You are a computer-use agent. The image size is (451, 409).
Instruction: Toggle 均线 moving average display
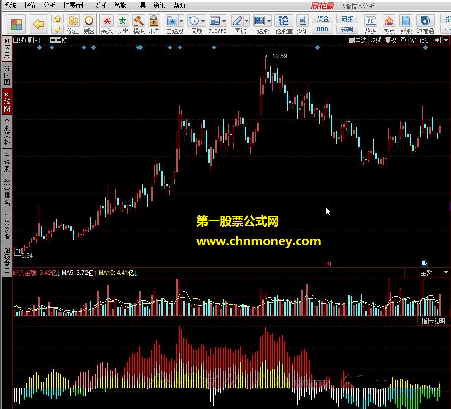coord(376,40)
